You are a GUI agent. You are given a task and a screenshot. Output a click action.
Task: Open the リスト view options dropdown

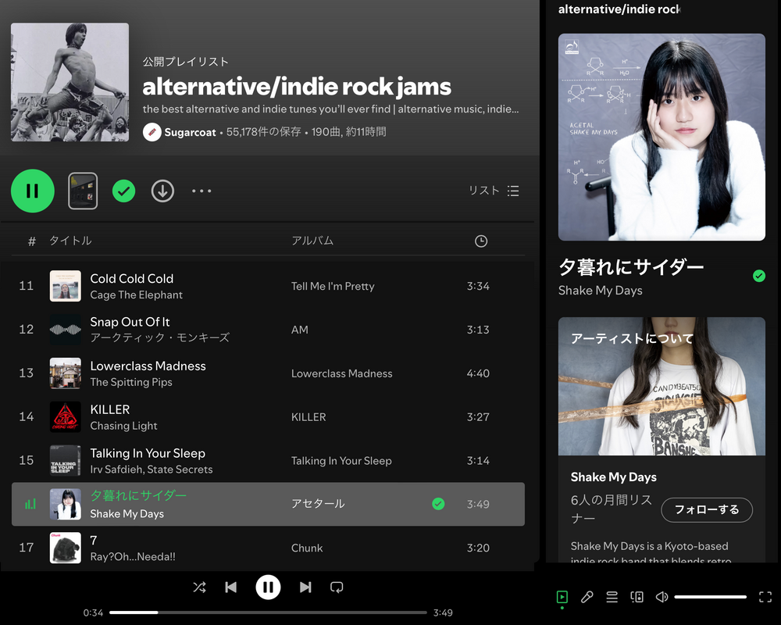coord(494,191)
